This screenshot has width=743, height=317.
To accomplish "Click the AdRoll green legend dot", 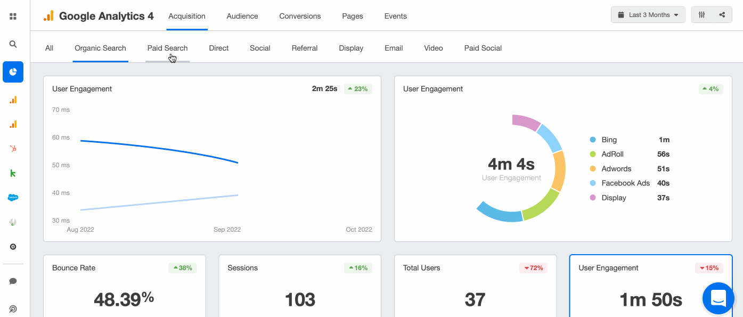I will (592, 155).
